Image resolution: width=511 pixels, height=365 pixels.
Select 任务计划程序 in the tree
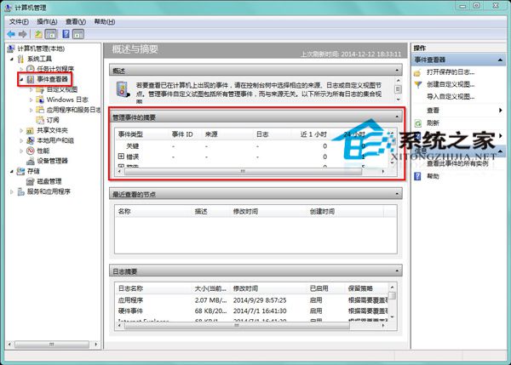tap(55, 69)
